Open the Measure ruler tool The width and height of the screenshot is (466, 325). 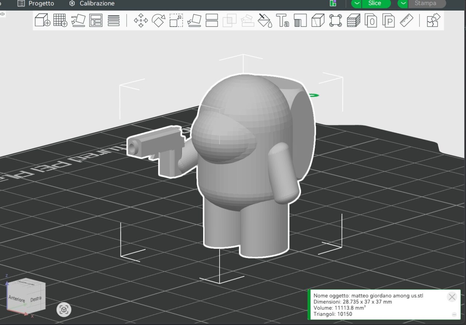[x=406, y=20]
